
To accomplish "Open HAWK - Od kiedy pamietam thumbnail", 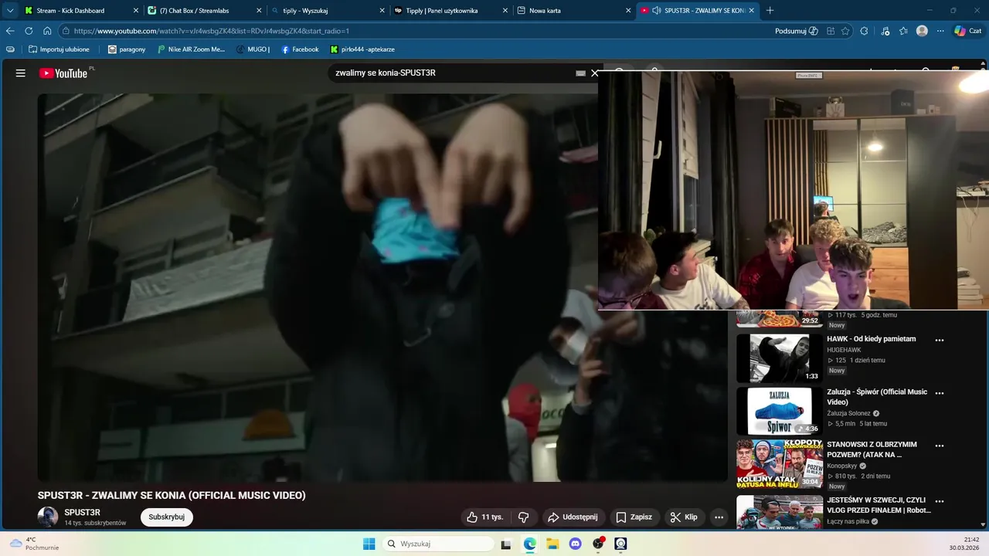I will point(779,358).
